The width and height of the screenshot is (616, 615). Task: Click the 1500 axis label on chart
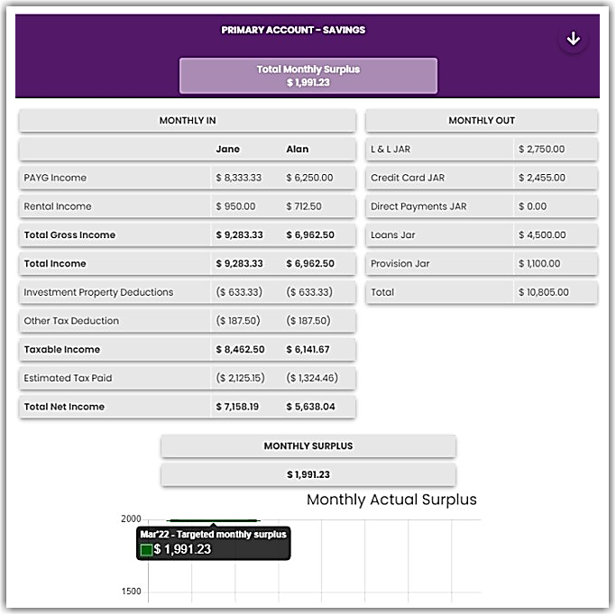tap(131, 592)
